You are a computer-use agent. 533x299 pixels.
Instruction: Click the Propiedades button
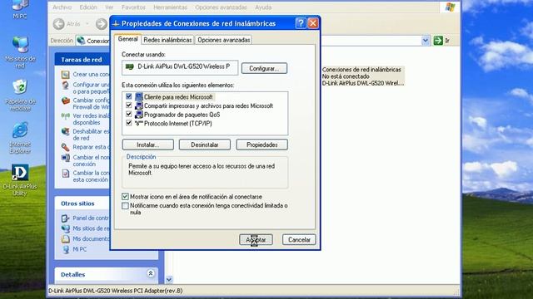262,145
